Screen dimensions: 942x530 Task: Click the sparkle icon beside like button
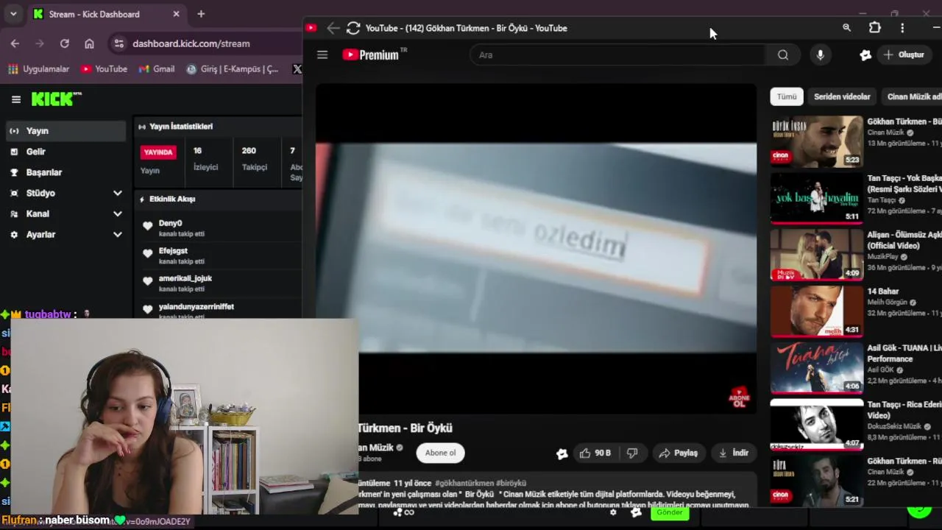point(562,453)
